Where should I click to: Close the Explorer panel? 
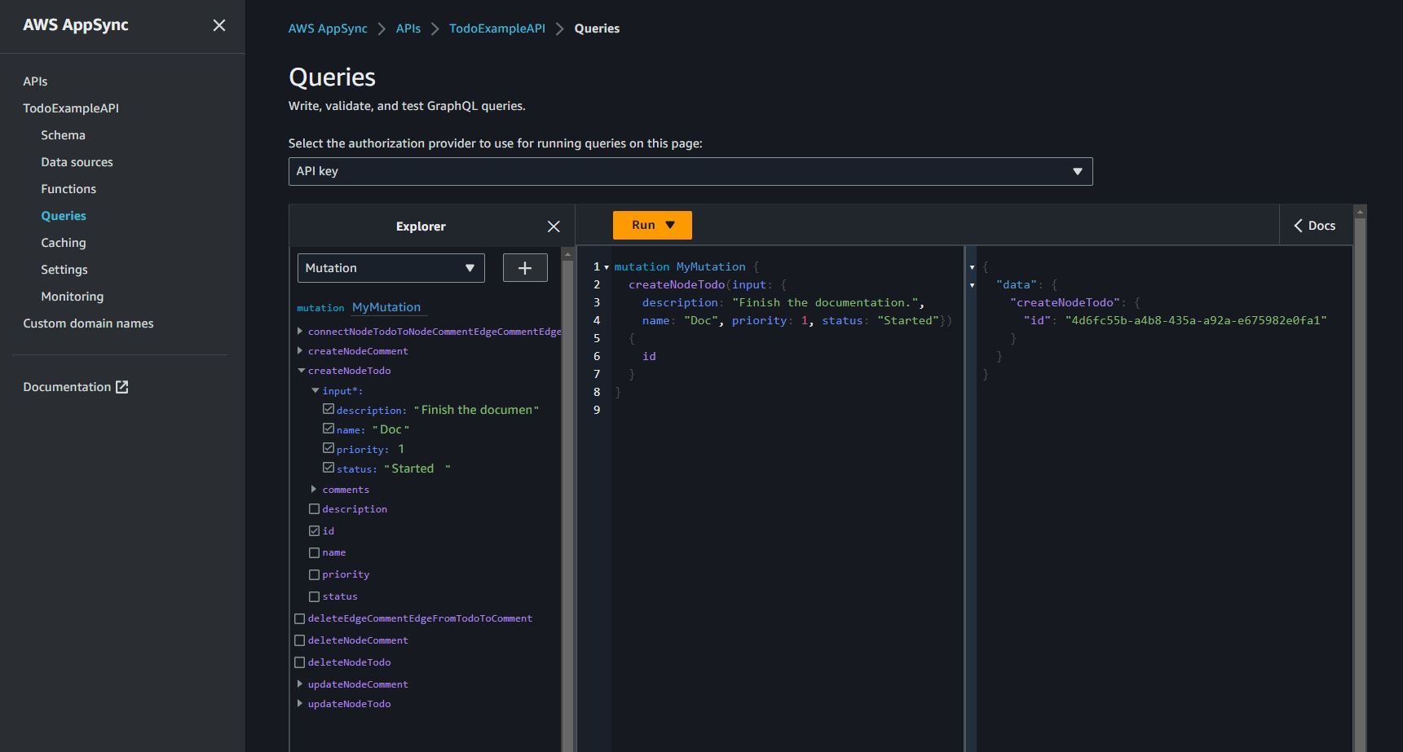pos(554,226)
